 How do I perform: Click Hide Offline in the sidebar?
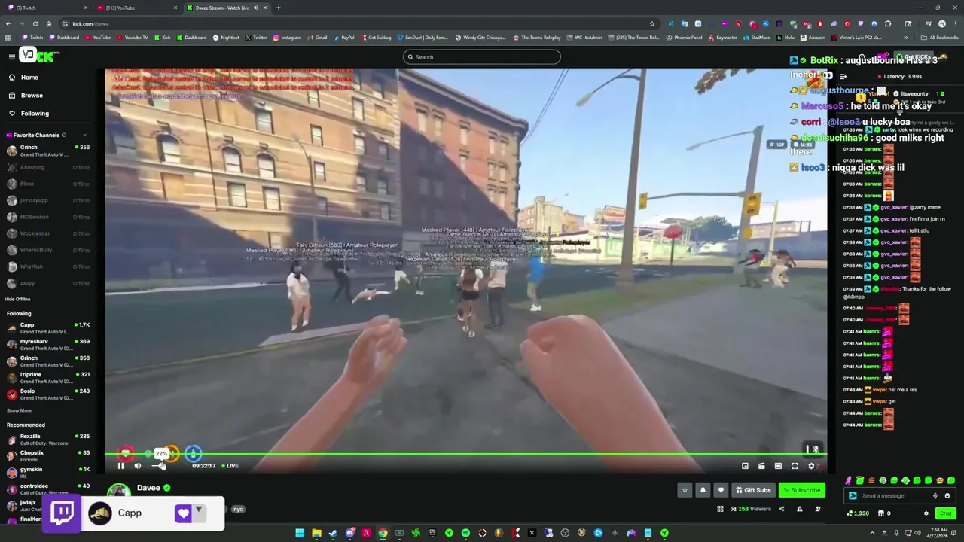(17, 299)
